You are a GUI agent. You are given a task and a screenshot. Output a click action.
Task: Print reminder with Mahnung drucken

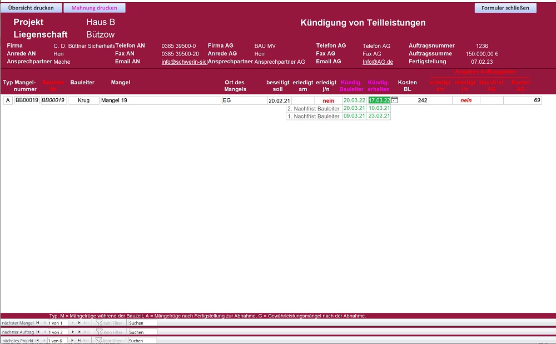point(95,8)
